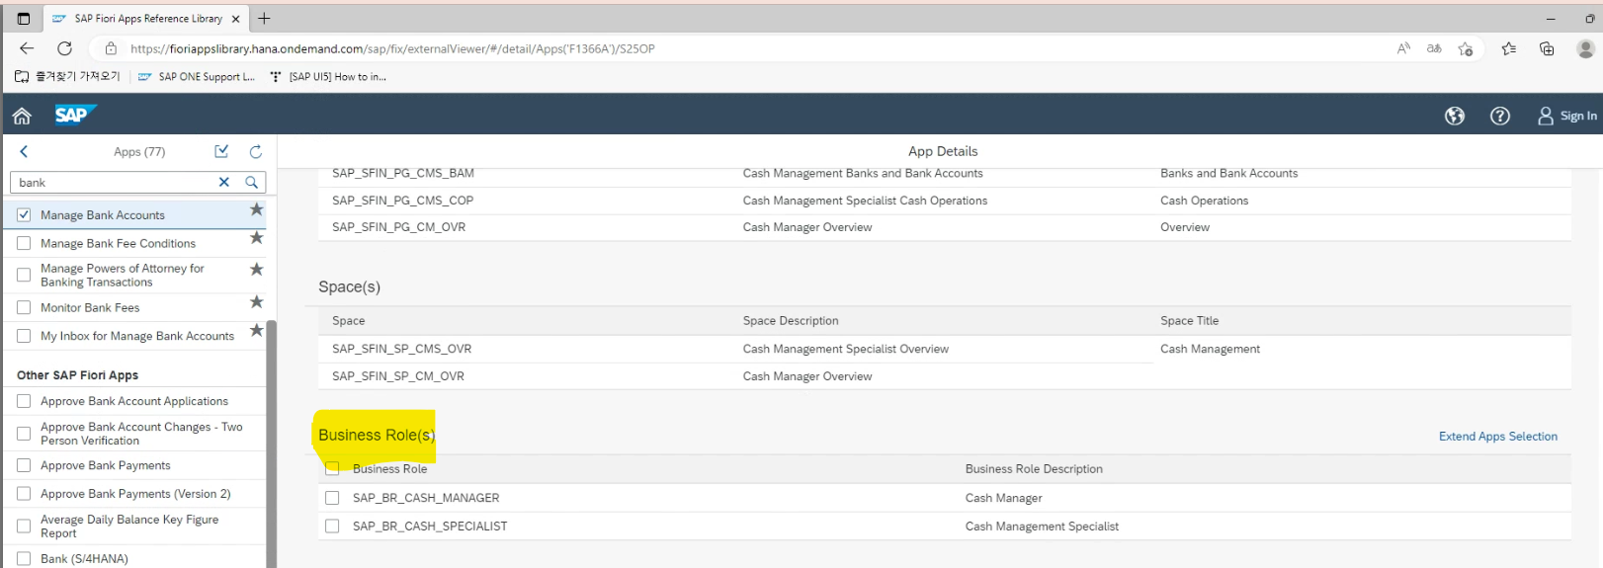Viewport: 1603px width, 568px height.
Task: Open [SAP UI5] How to in... bookmark
Action: tap(328, 76)
